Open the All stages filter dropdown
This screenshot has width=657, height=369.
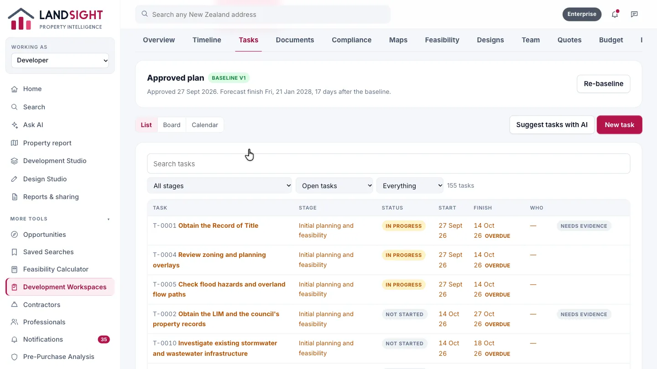point(219,185)
